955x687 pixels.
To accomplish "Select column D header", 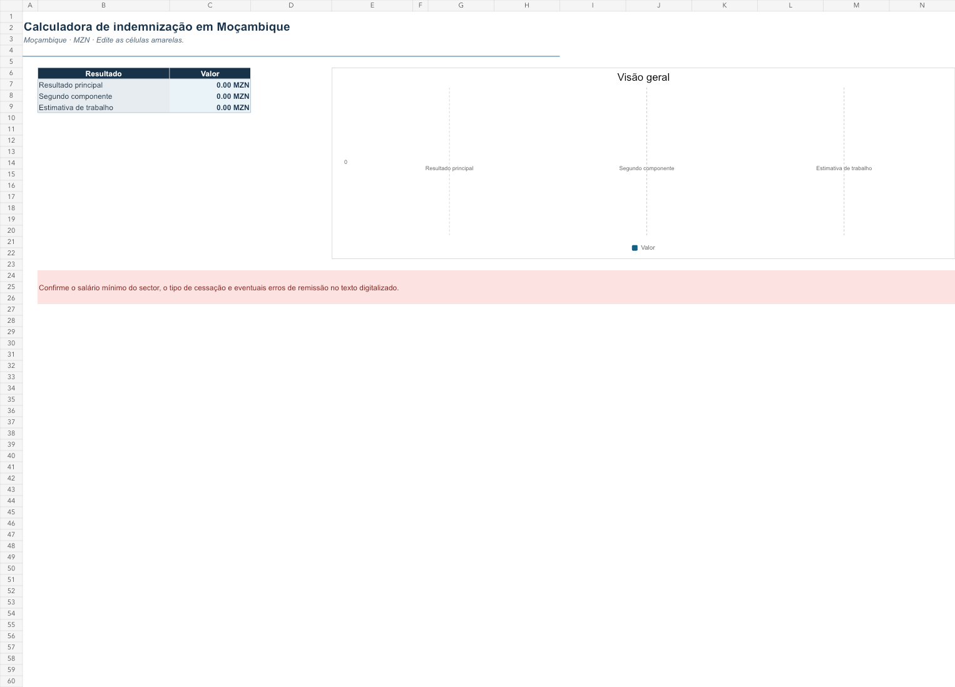I will 291,6.
